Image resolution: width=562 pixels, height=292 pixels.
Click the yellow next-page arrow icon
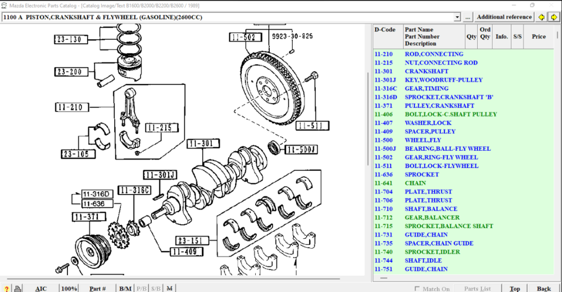click(554, 17)
